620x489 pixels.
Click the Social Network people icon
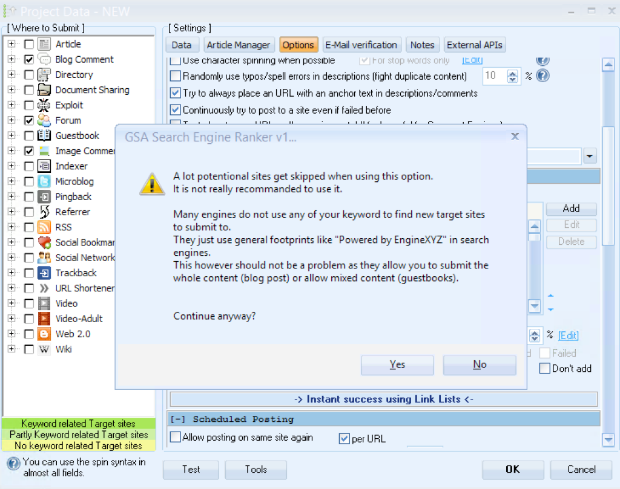click(x=44, y=257)
